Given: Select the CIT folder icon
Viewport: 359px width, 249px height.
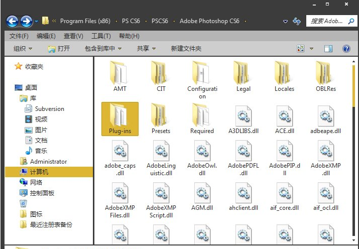Looking at the screenshot, I should click(x=159, y=73).
